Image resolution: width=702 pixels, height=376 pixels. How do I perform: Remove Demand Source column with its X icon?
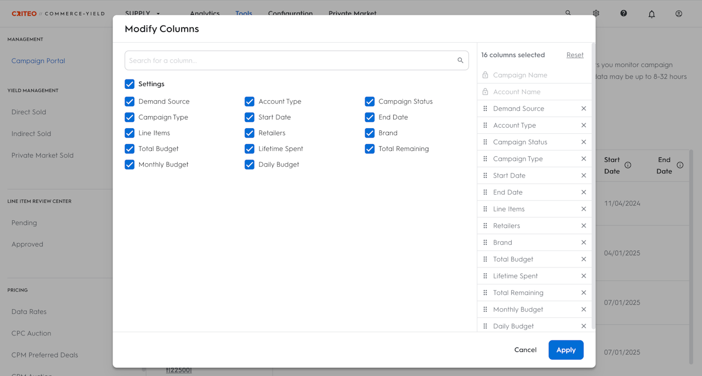(x=584, y=109)
